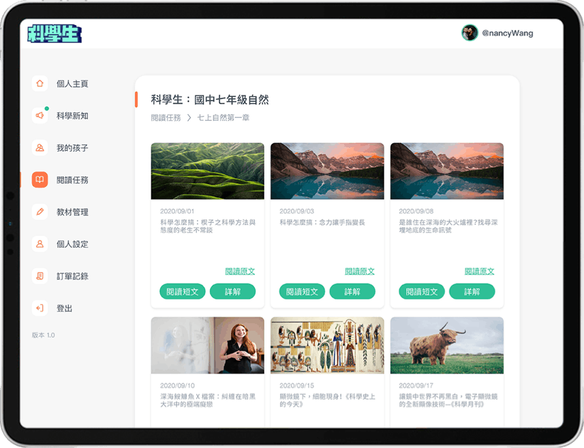Screen dimensions: 584x448
Task: Click the date 2020/09/15
Action: (x=297, y=385)
